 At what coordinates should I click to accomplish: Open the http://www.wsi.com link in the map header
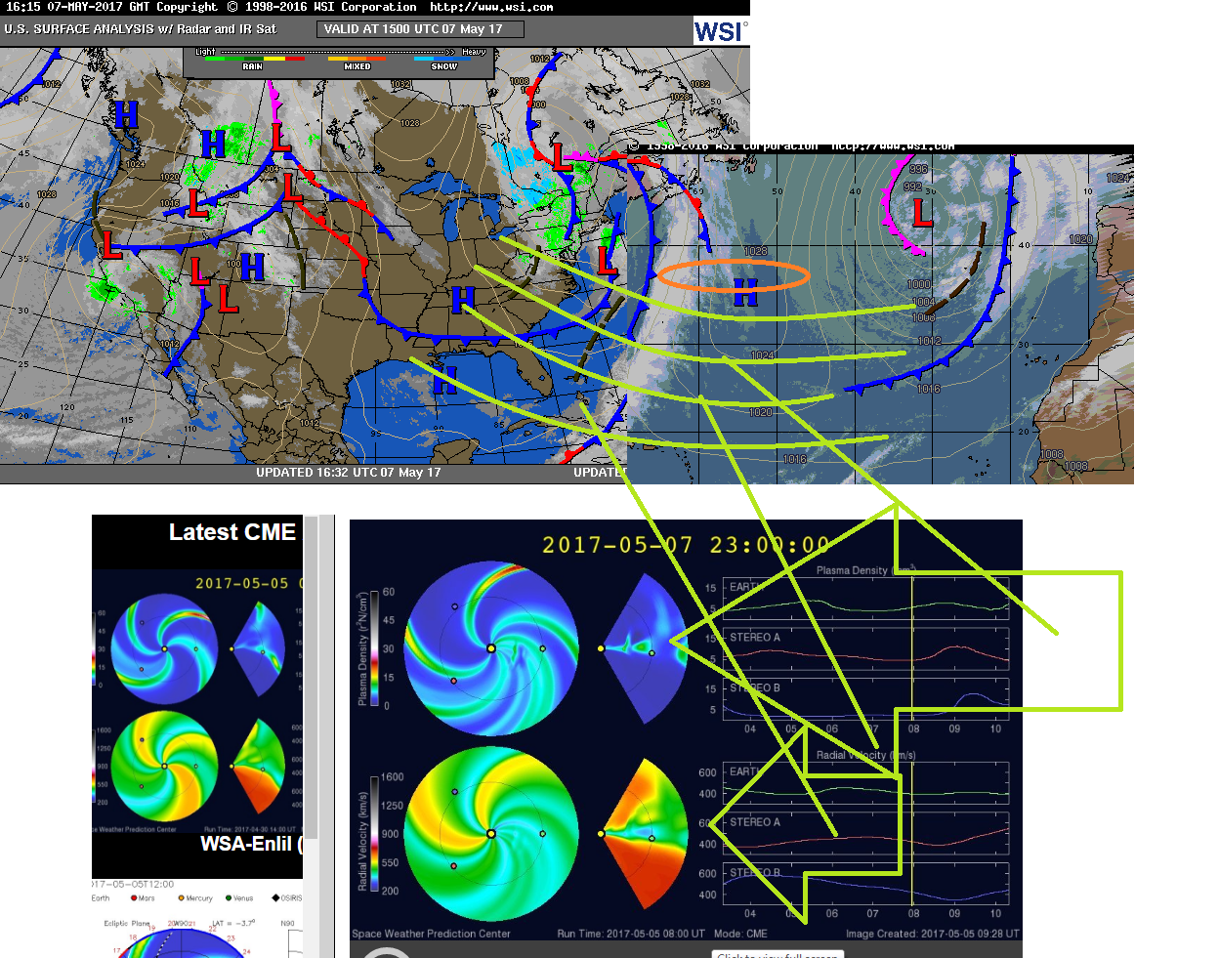[x=491, y=7]
